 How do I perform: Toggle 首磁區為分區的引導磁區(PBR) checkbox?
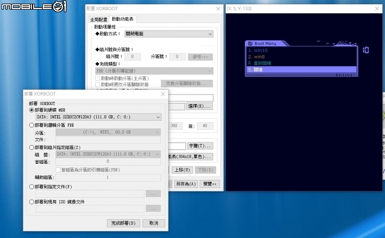coord(58,170)
